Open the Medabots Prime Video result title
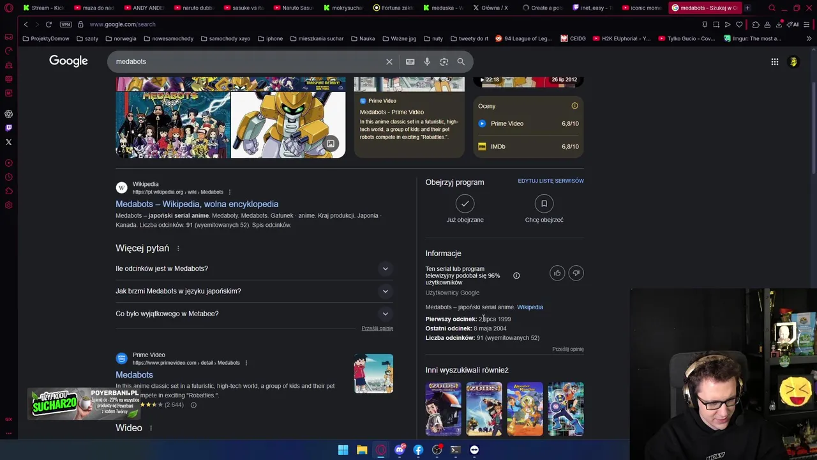The height and width of the screenshot is (460, 817). (134, 375)
